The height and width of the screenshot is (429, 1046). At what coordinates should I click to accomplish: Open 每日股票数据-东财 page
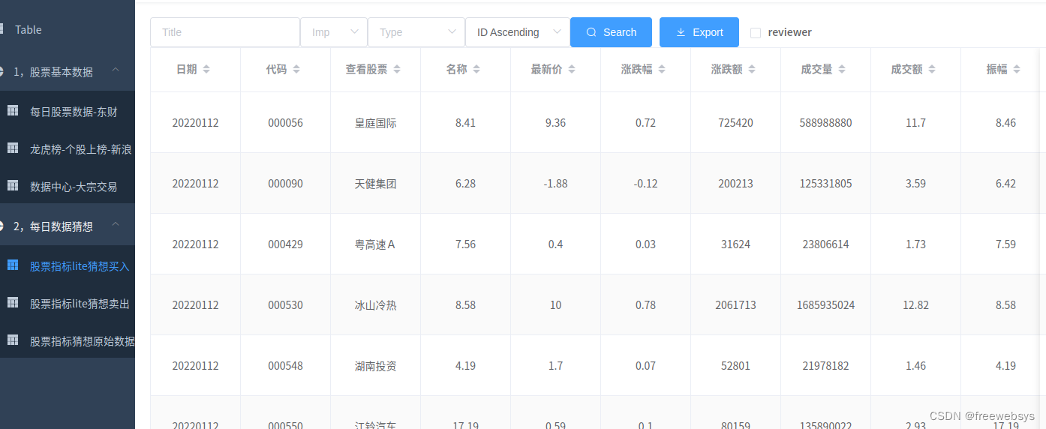click(x=68, y=111)
